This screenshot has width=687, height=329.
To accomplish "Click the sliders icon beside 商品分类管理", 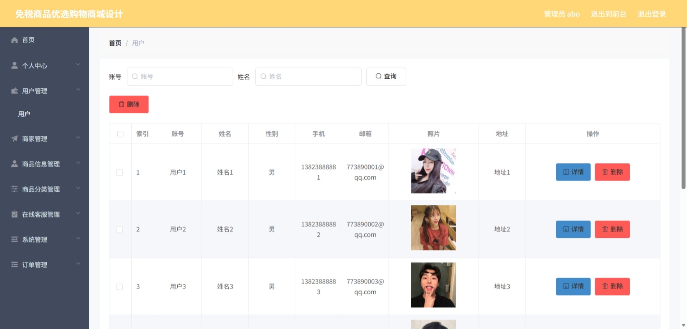I will click(14, 189).
